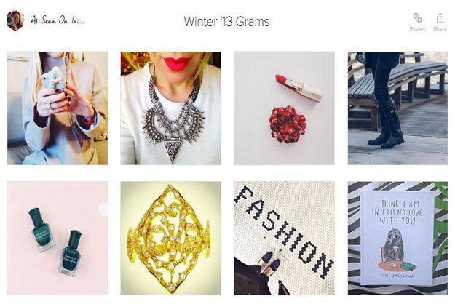Open the hexagonal profile avatar
The width and height of the screenshot is (455, 304).
point(15,20)
